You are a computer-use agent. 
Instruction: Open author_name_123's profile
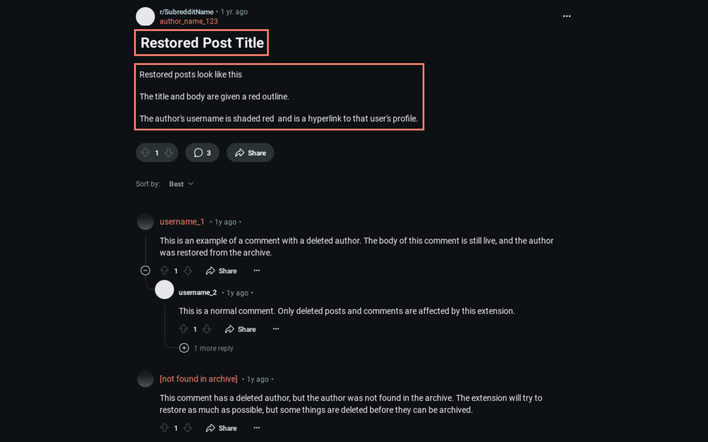pos(189,21)
